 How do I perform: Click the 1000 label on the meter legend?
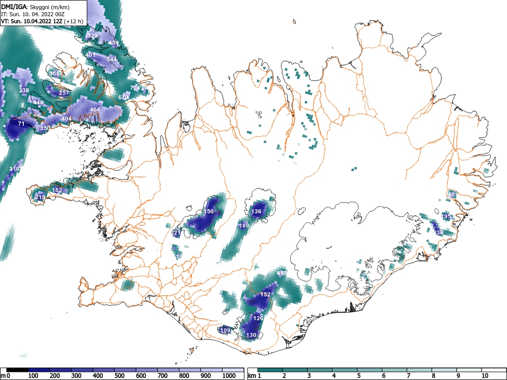[x=229, y=376]
